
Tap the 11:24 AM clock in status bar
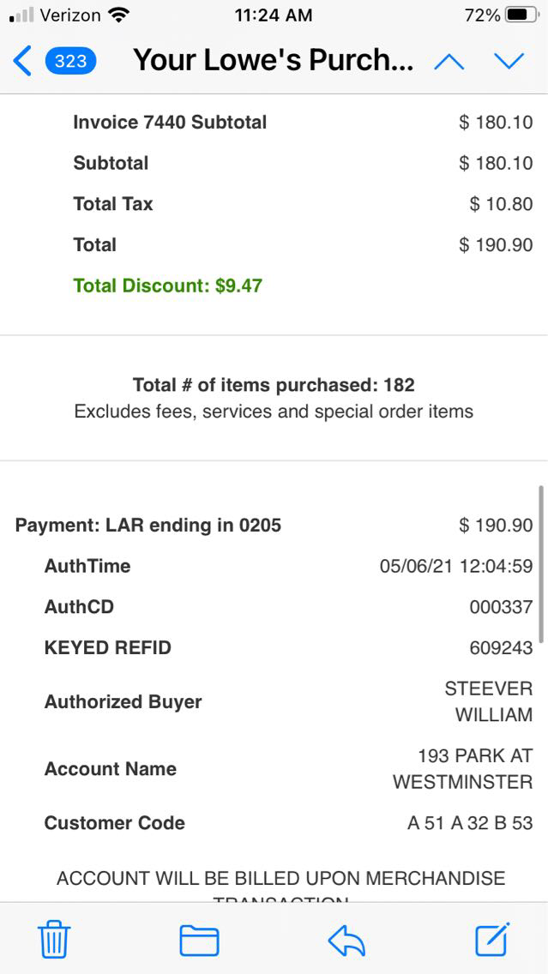tap(273, 15)
